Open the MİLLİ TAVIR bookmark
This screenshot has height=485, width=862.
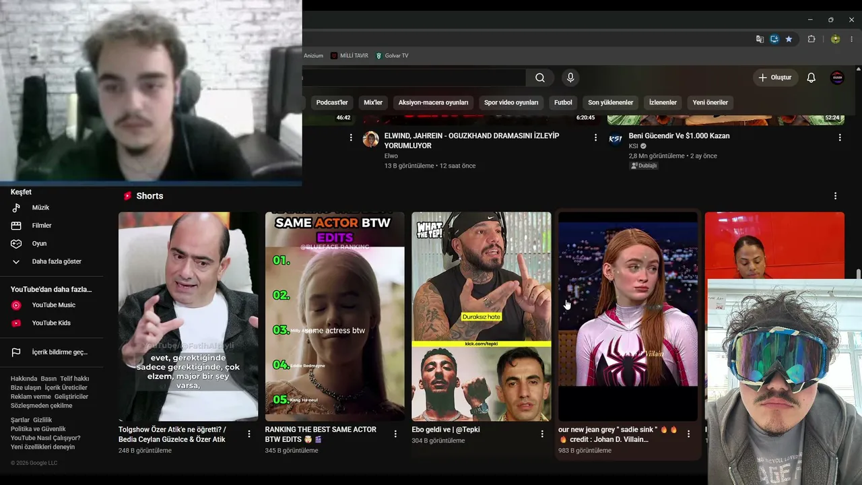coord(350,56)
